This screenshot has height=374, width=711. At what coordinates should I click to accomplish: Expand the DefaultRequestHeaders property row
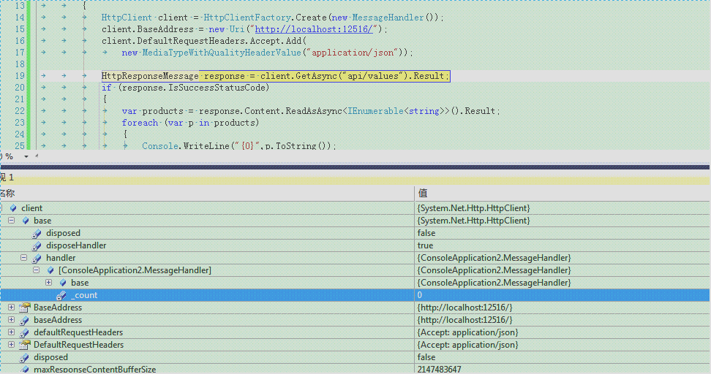(x=11, y=345)
